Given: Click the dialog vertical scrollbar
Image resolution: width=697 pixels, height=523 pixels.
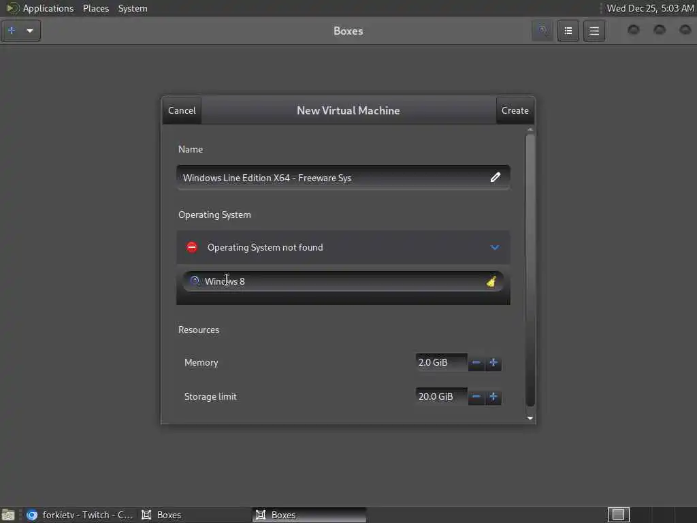Looking at the screenshot, I should (x=530, y=270).
